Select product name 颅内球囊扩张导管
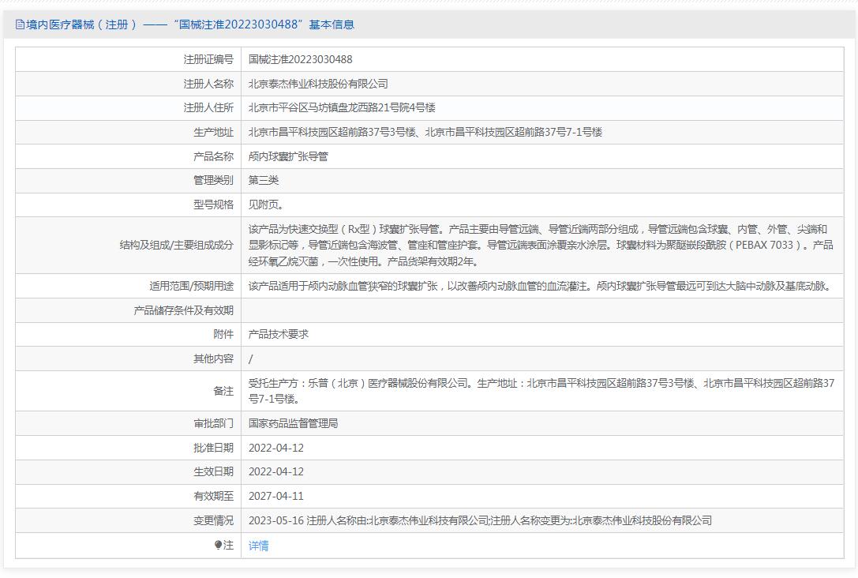 point(288,156)
